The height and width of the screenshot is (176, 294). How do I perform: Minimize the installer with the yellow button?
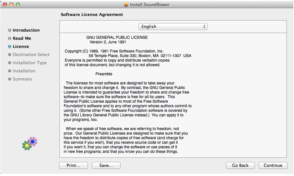coord(11,5)
